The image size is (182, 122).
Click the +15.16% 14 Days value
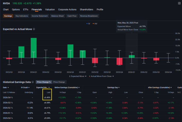point(62,113)
